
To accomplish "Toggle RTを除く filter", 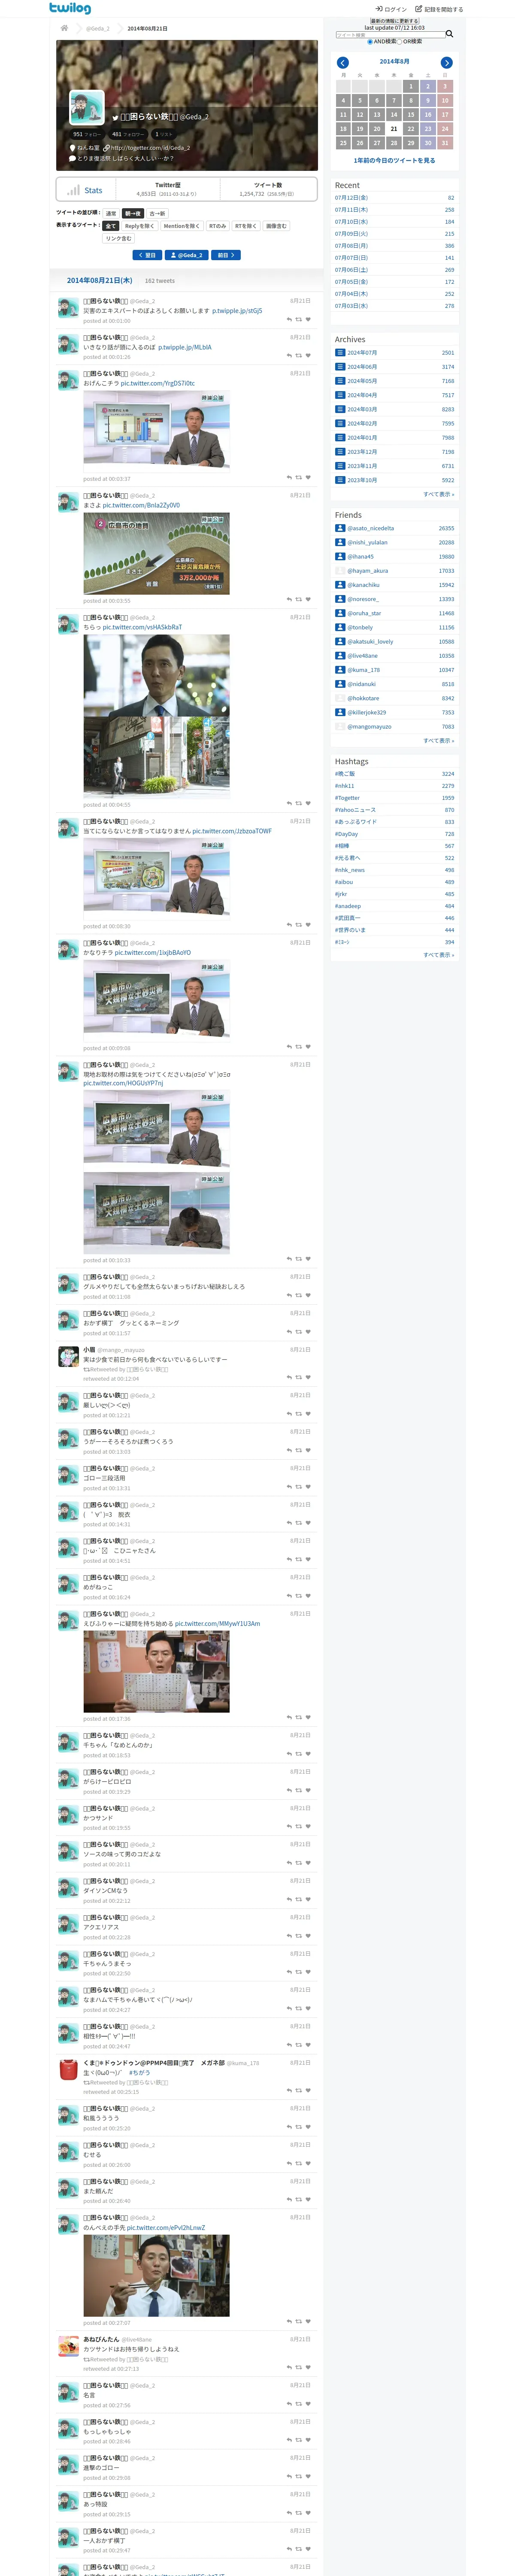I will pos(246,226).
